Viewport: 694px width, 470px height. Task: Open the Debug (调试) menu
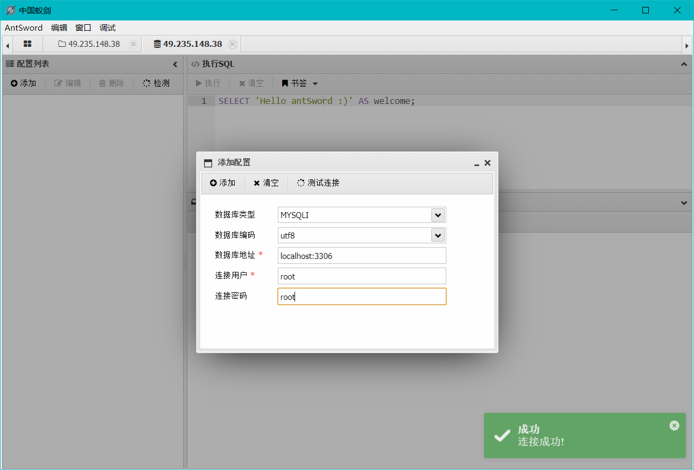pyautogui.click(x=108, y=28)
